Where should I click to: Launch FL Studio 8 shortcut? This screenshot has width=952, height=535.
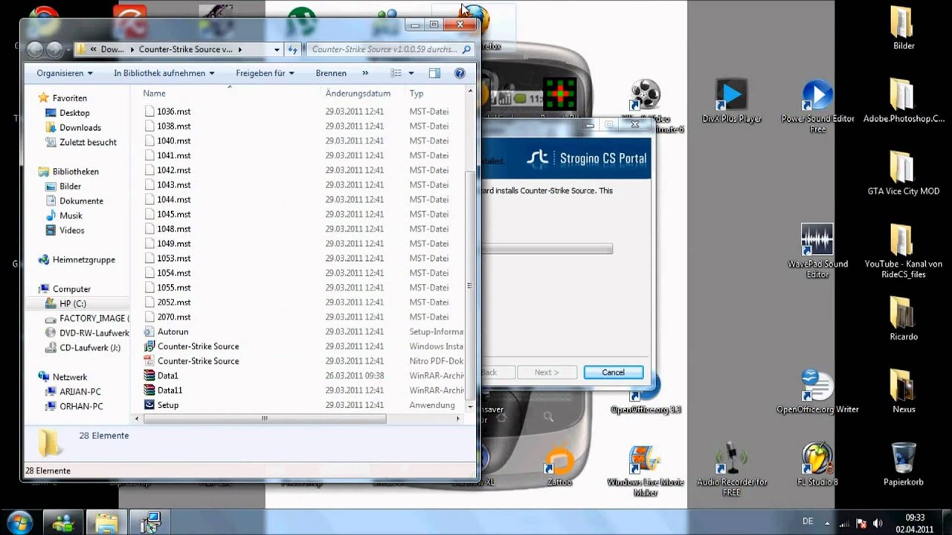tap(817, 465)
